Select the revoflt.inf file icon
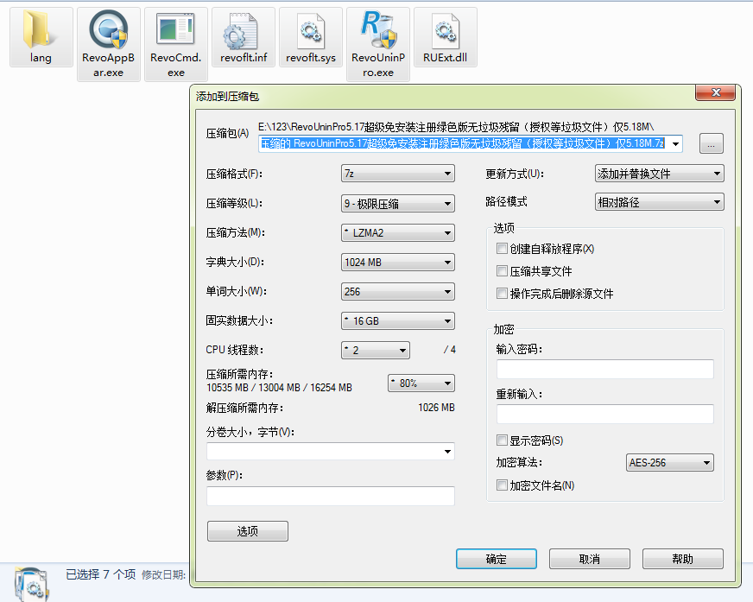The image size is (753, 602). [x=243, y=31]
